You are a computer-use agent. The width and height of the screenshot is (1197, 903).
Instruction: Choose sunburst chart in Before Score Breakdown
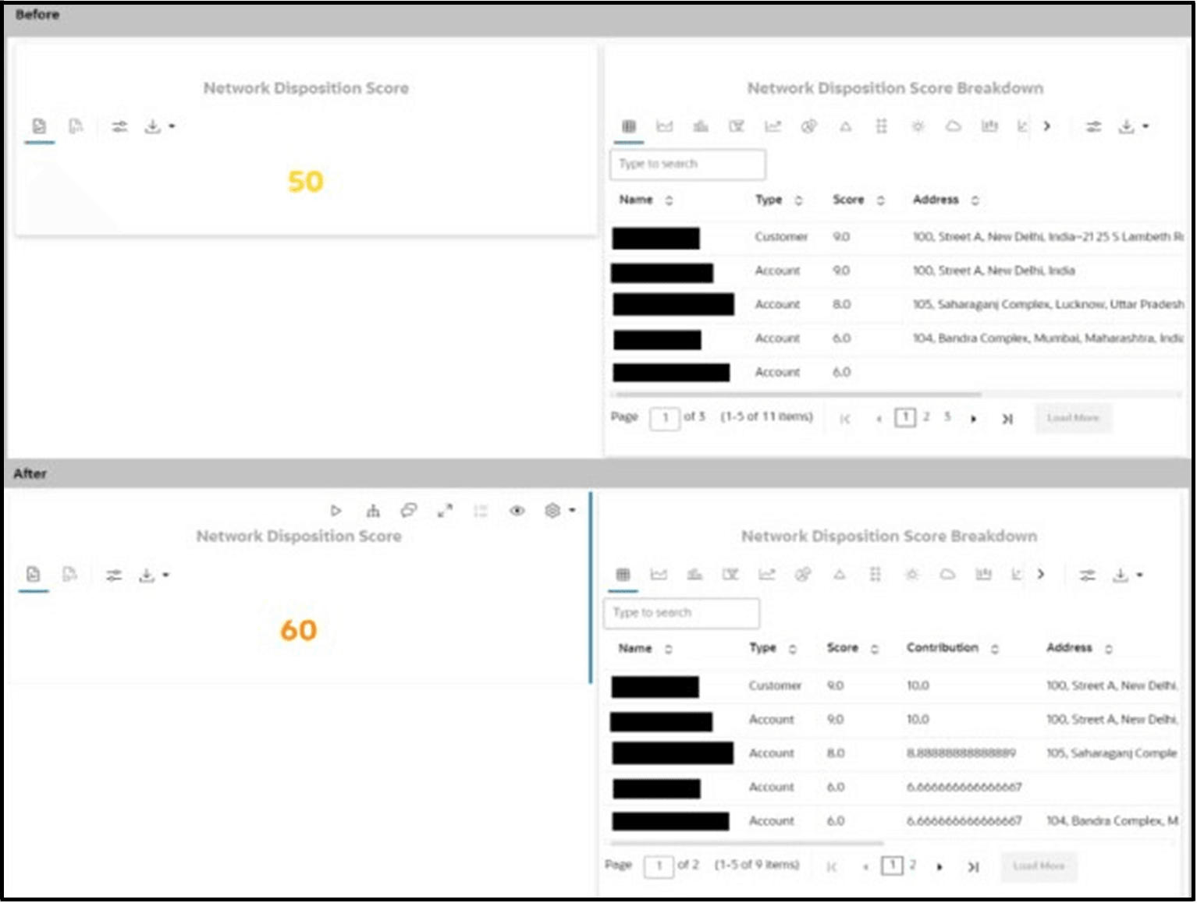[918, 126]
